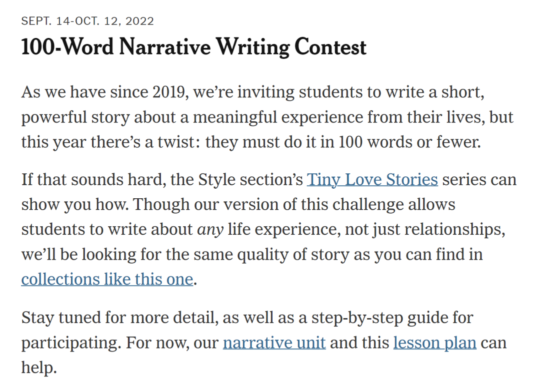Click the word 'Contest' in the title
Screen dimensions: 540x383
pyautogui.click(x=330, y=47)
